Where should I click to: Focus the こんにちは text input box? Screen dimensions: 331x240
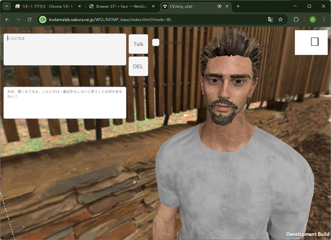coord(65,50)
